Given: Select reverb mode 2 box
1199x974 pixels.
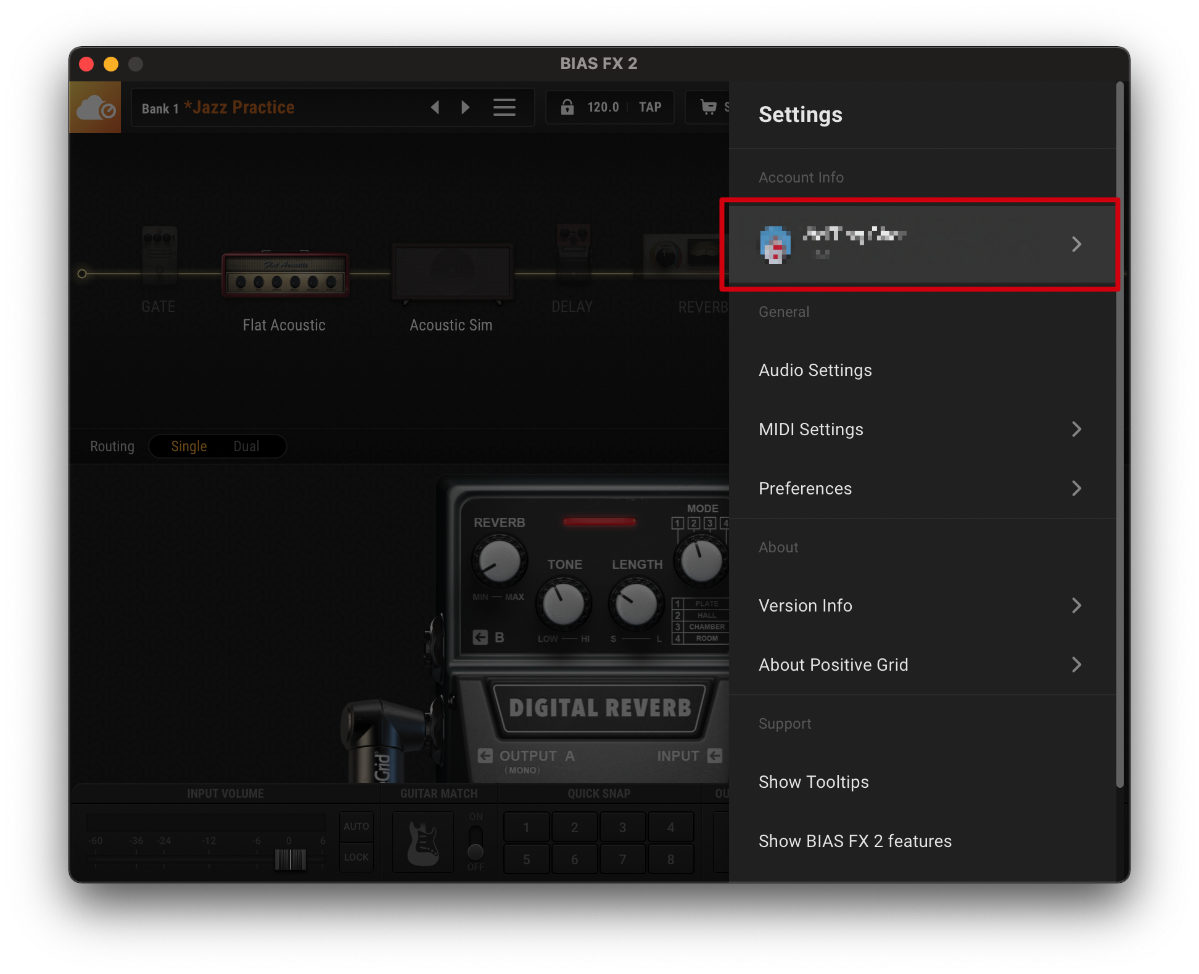Looking at the screenshot, I should coord(694,523).
